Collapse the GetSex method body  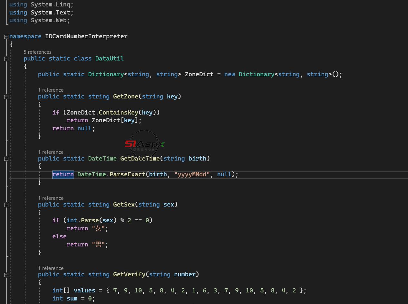tap(6, 205)
